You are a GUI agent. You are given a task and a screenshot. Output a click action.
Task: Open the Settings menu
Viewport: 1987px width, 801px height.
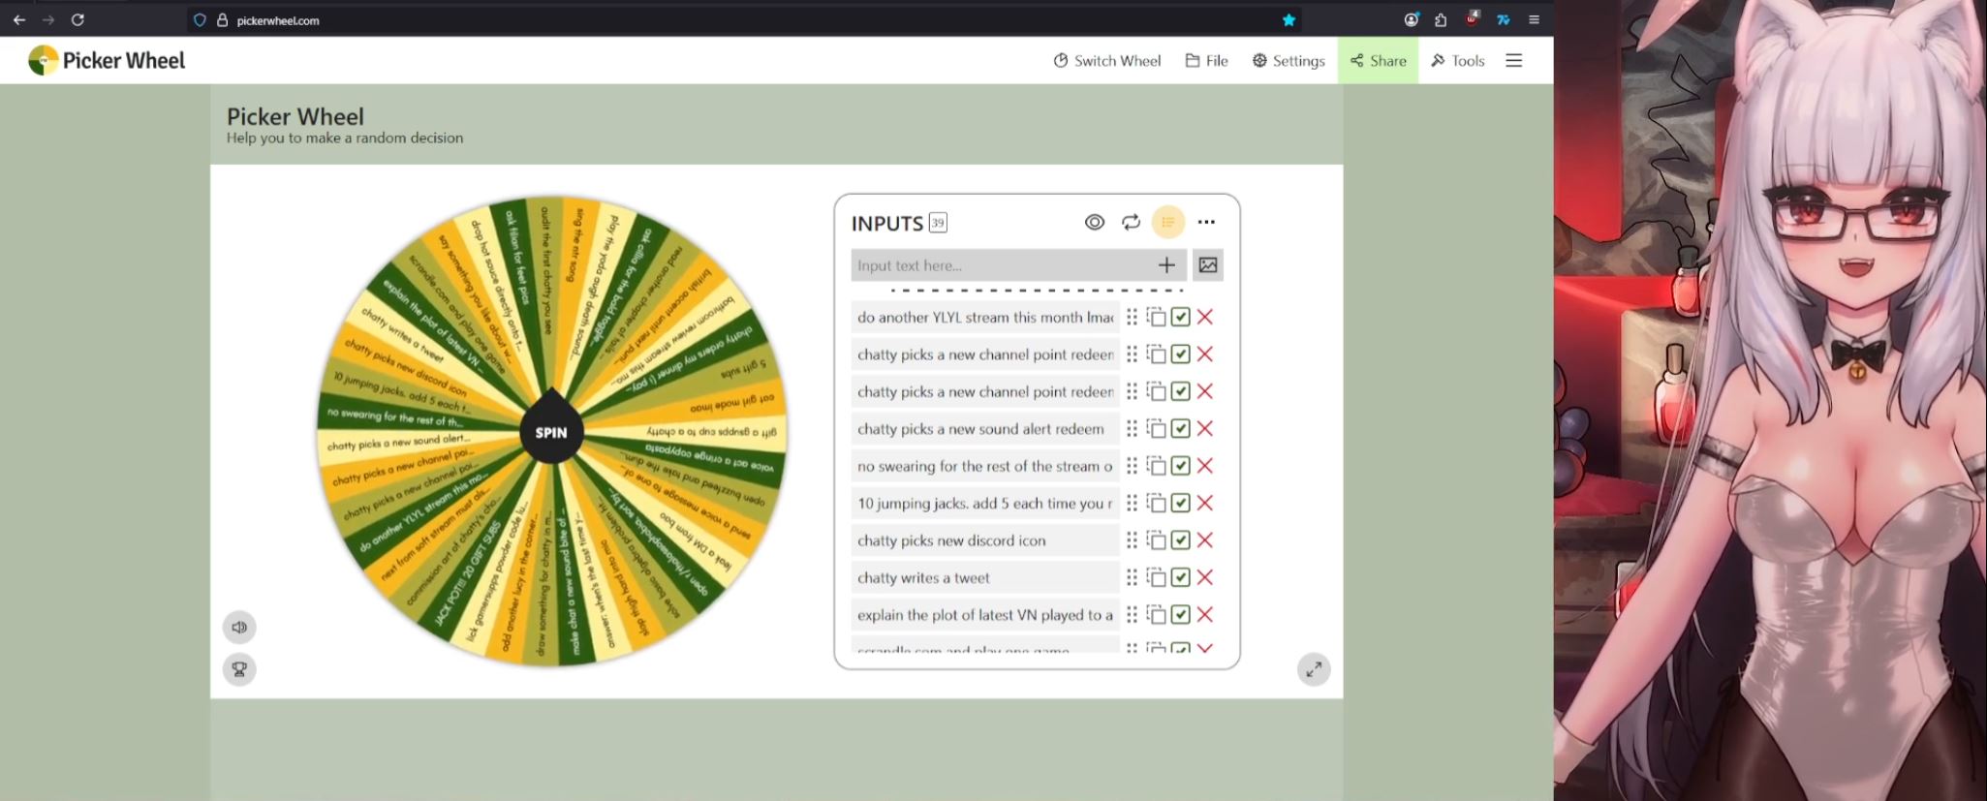point(1288,61)
